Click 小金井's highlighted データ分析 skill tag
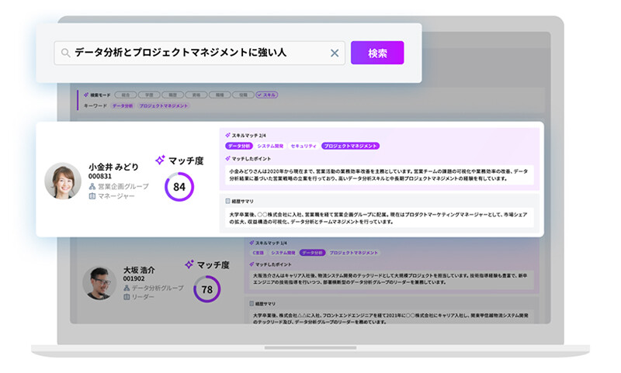This screenshot has height=373, width=621. (x=239, y=146)
